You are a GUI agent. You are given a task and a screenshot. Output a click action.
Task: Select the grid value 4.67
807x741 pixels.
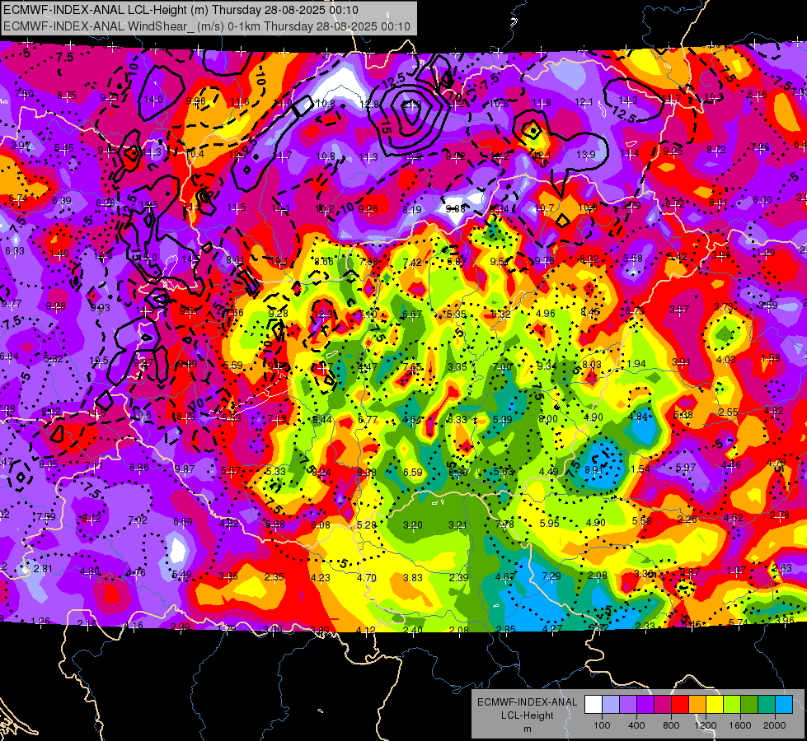tap(504, 577)
